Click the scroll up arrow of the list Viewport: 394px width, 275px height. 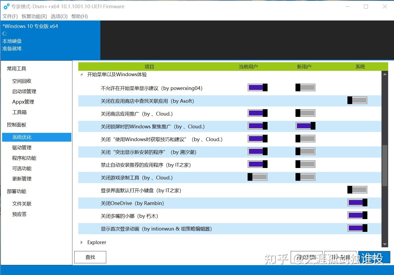click(385, 74)
